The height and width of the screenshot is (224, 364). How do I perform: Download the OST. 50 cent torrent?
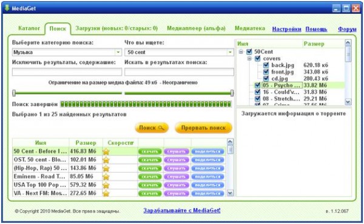tap(150, 160)
